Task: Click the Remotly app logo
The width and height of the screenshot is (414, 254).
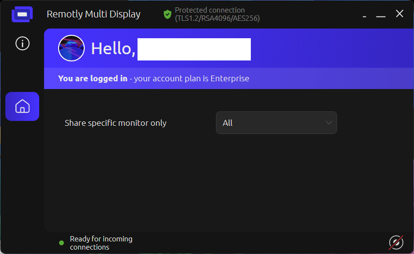Action: tap(22, 14)
